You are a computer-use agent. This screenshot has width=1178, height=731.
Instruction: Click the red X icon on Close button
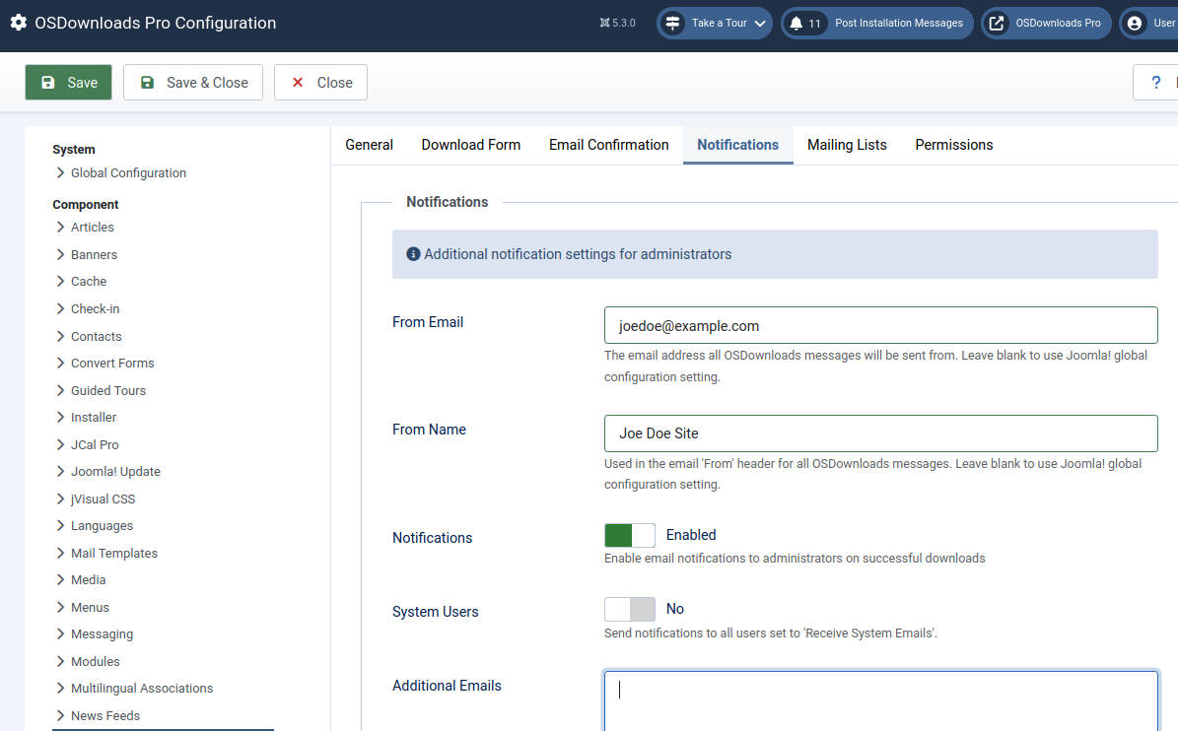tap(298, 83)
